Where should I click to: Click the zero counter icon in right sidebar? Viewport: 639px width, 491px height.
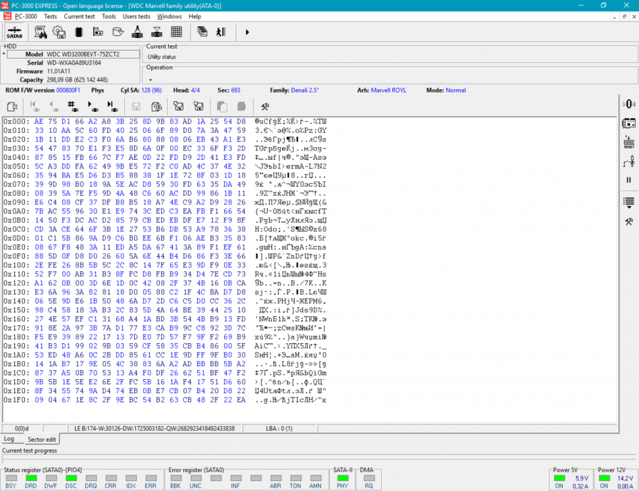(628, 104)
